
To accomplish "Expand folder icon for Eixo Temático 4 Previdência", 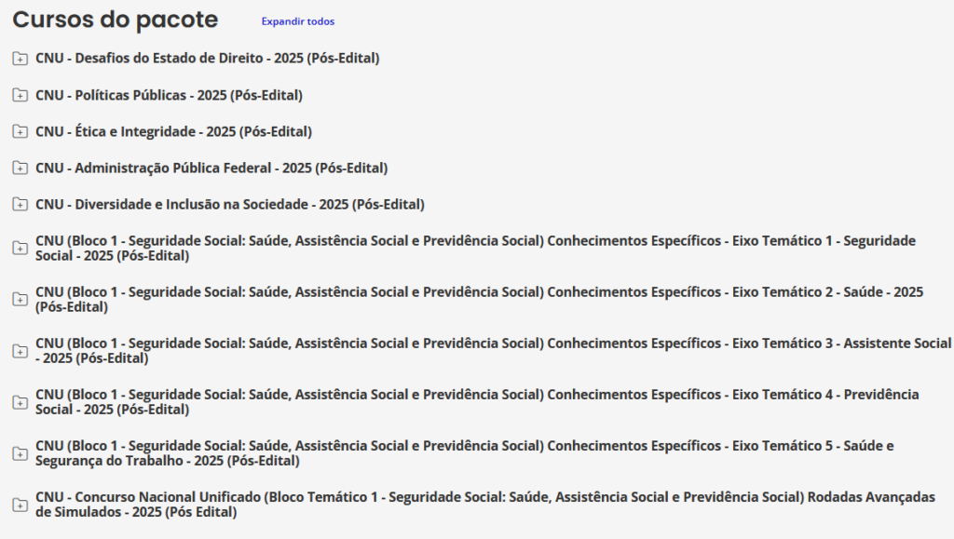I will pos(20,402).
